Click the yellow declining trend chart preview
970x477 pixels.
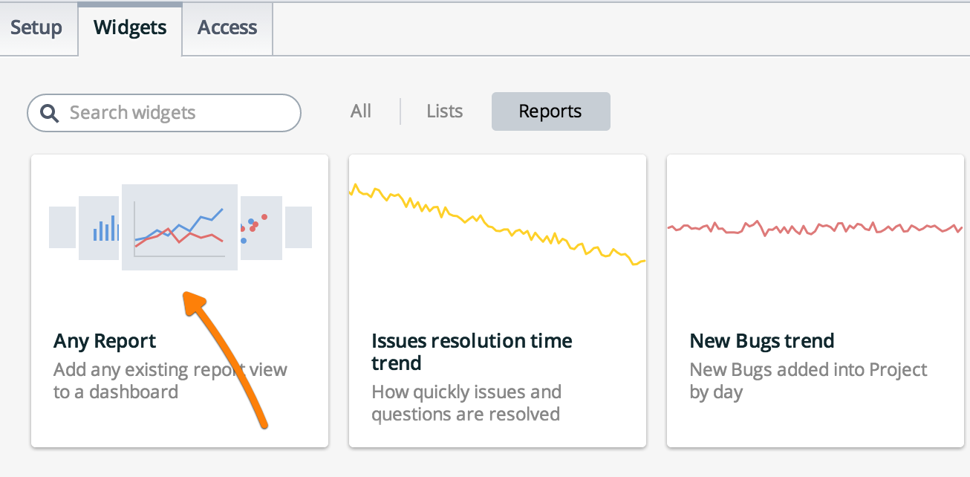(x=497, y=223)
